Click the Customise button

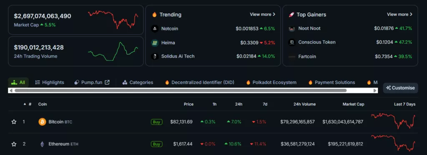(x=401, y=88)
